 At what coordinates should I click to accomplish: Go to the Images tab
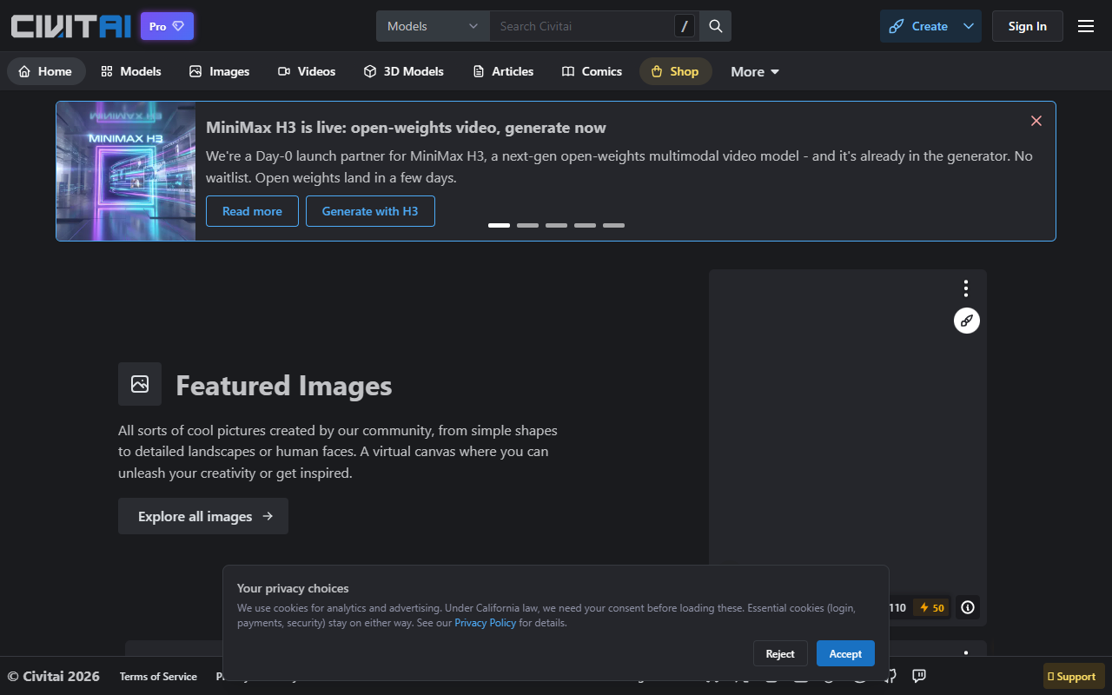click(220, 71)
